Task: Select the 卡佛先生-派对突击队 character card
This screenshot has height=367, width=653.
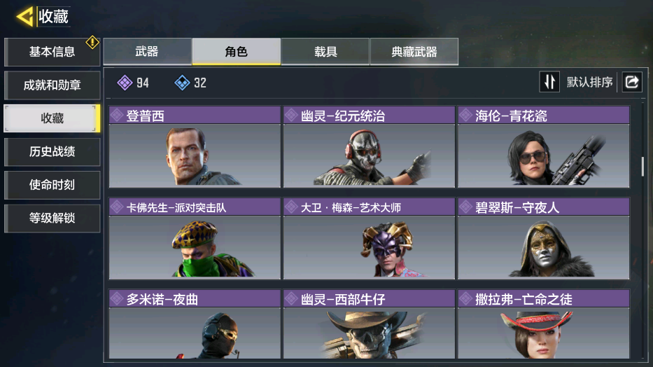Action: coord(195,239)
